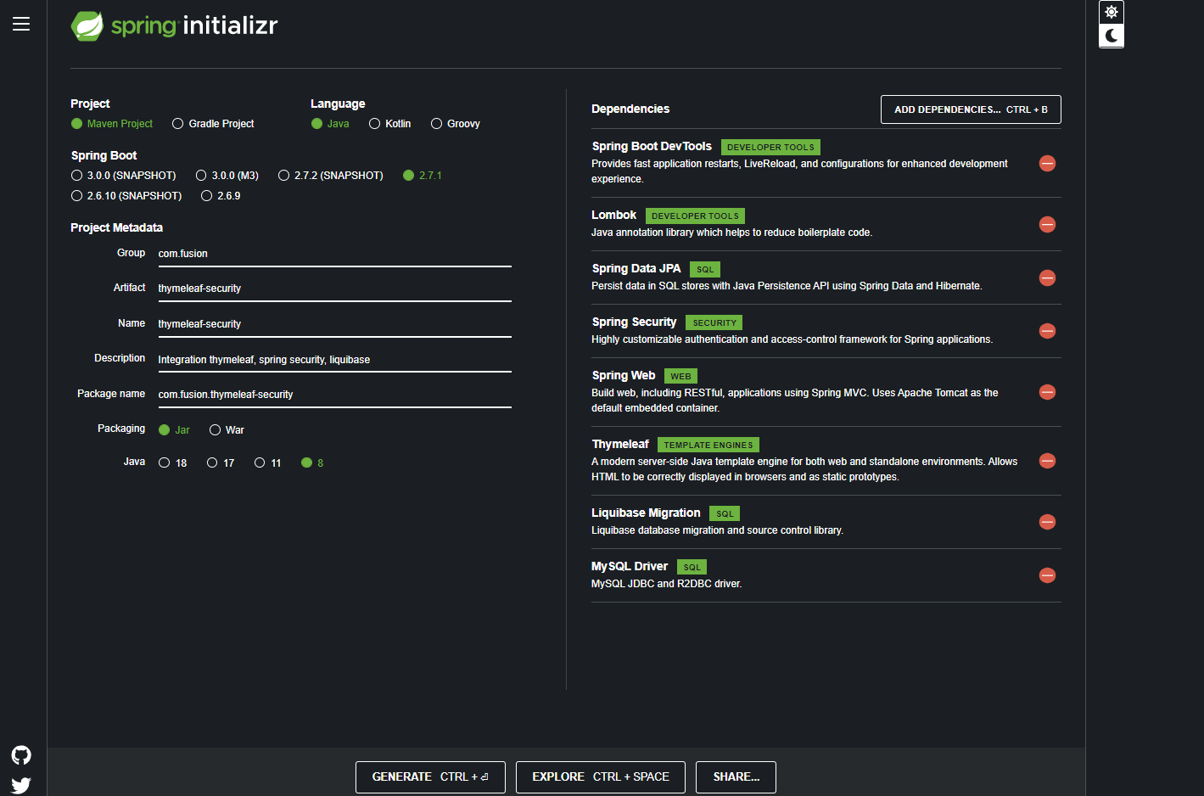Viewport: 1204px width, 796px height.
Task: Click the SQL tag beside Spring Data JPA
Action: coord(705,270)
